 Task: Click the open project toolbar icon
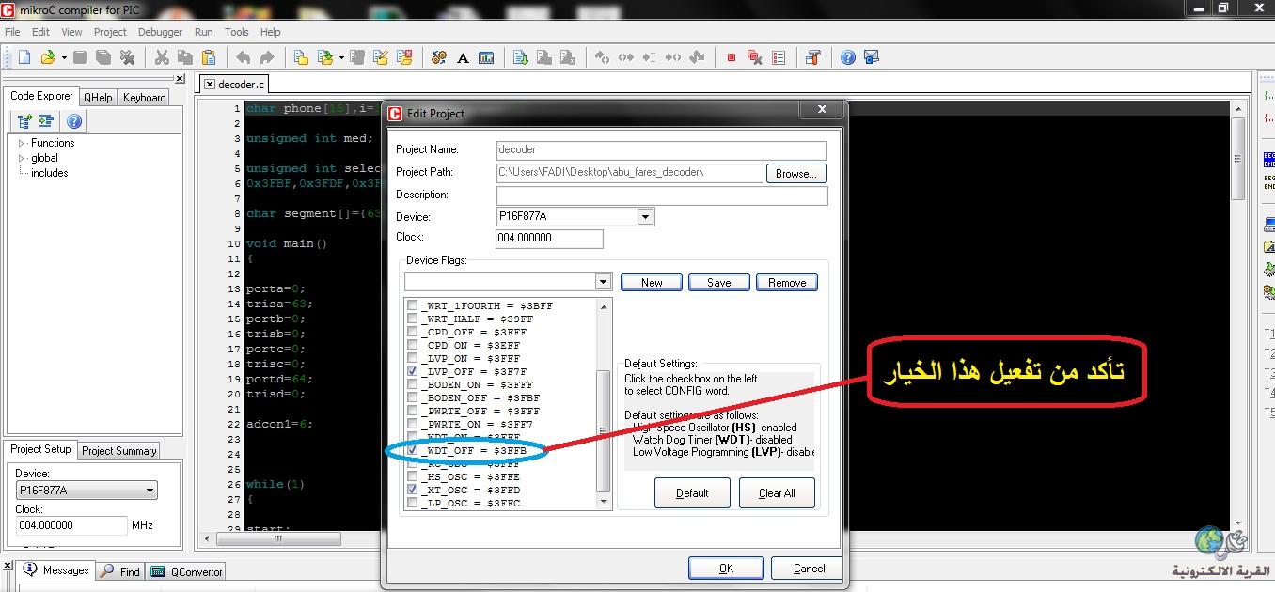coord(325,57)
